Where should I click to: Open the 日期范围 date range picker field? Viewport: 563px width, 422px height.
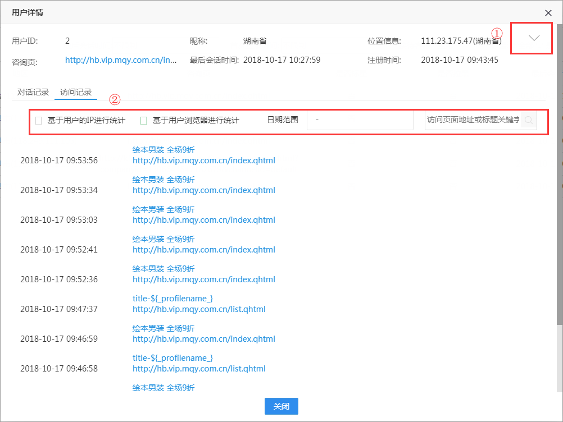360,120
